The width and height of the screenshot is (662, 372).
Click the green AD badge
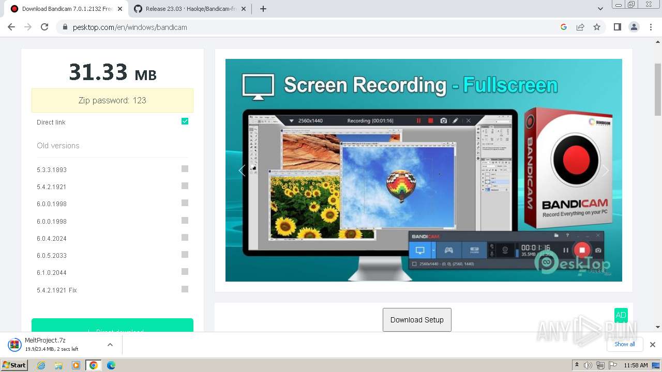pos(621,315)
